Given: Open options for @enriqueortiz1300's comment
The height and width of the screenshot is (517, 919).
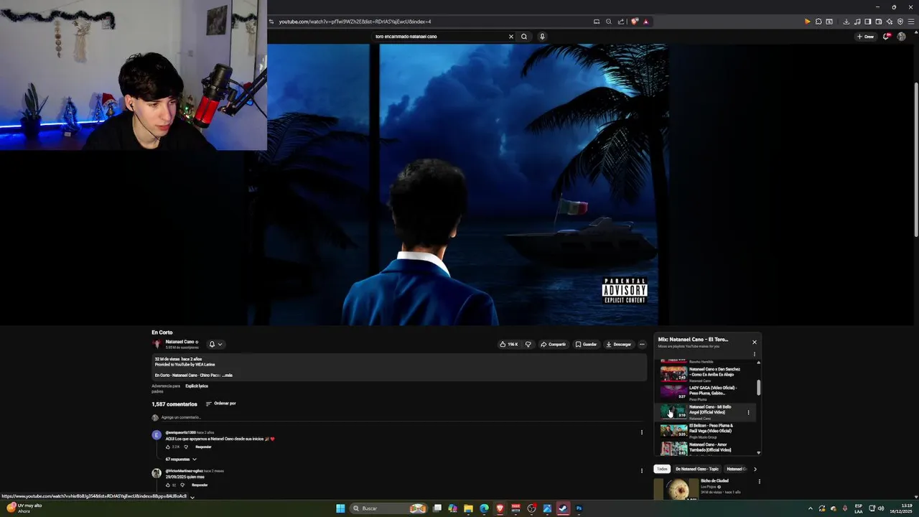Looking at the screenshot, I should tap(642, 432).
